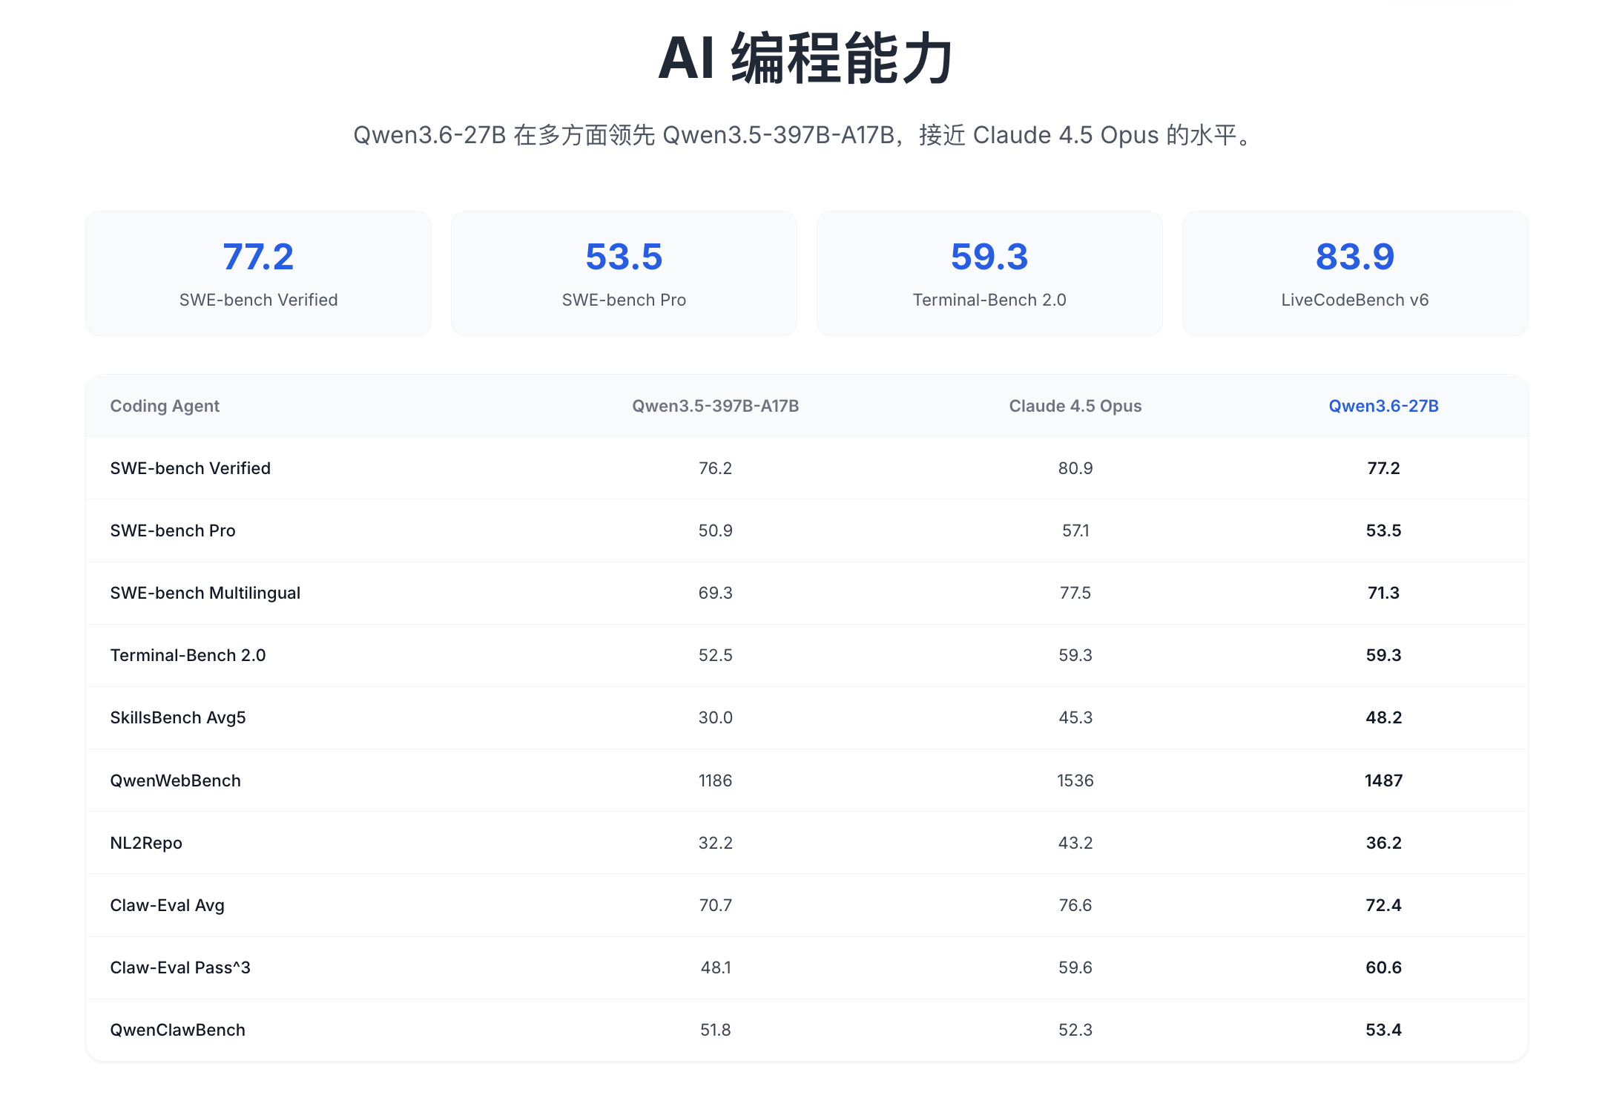The height and width of the screenshot is (1101, 1608).
Task: Click the "AI 编程能力" page heading
Action: (x=805, y=59)
